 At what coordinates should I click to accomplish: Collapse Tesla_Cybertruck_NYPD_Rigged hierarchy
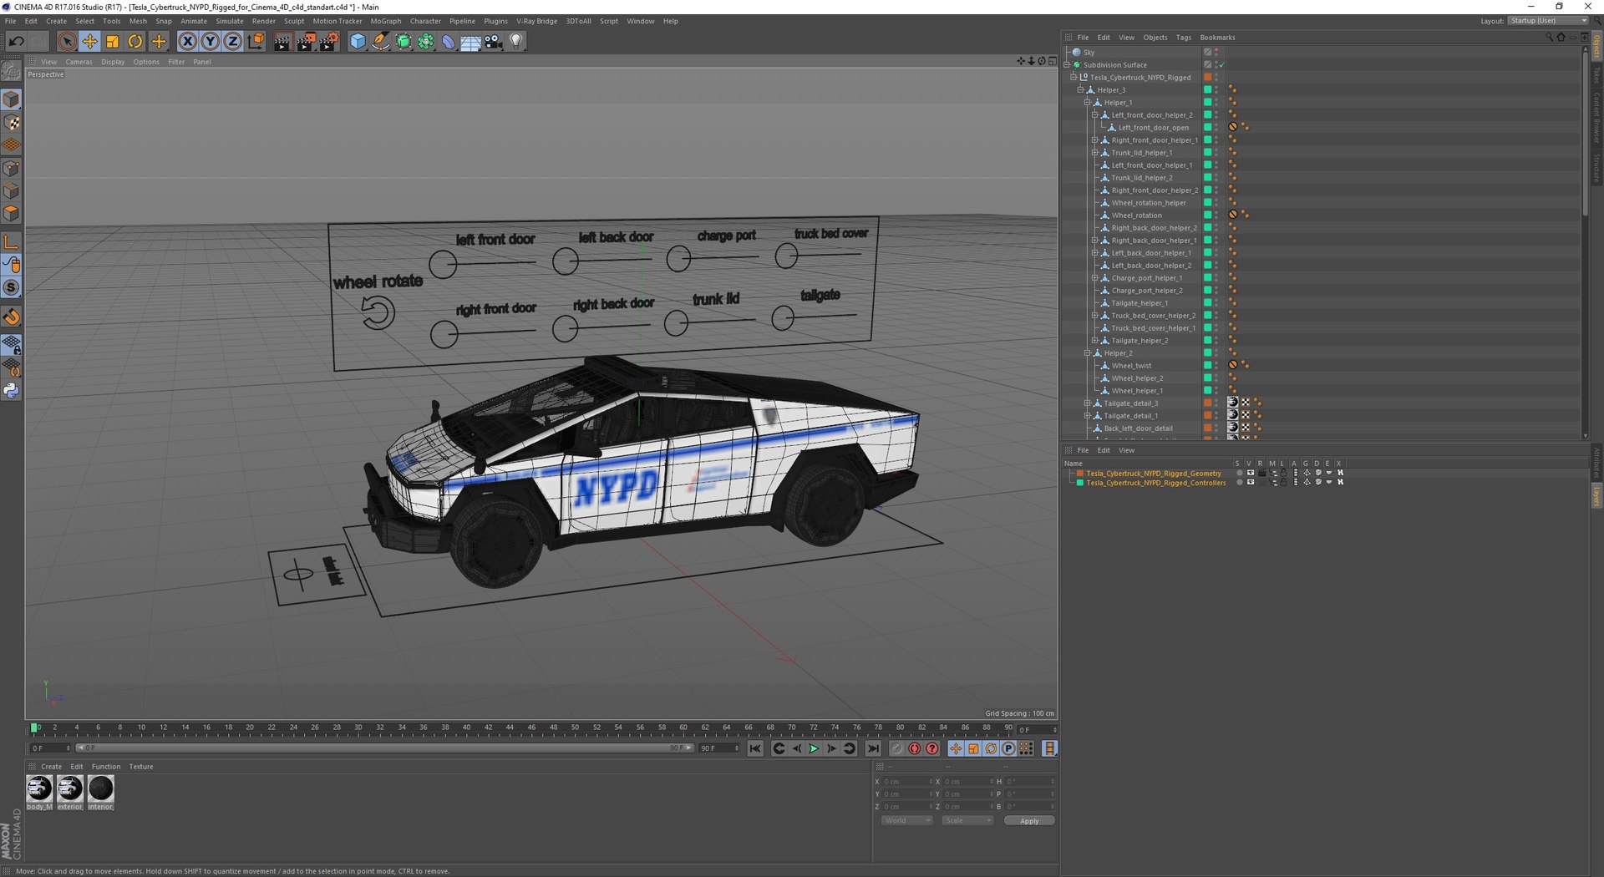[x=1074, y=77]
